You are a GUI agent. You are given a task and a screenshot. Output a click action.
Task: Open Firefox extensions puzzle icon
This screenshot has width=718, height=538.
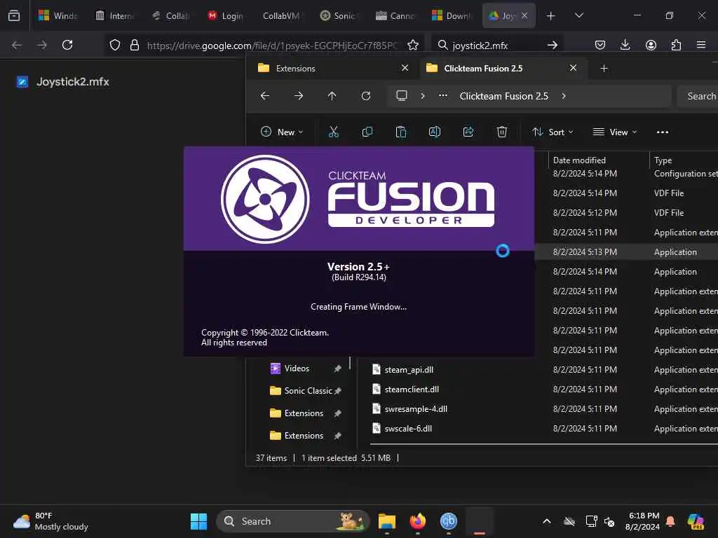tap(676, 45)
